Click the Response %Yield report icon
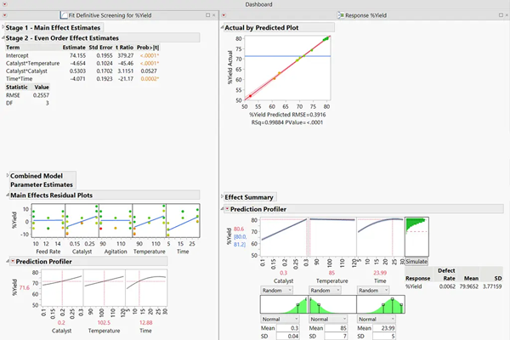Image resolution: width=510 pixels, height=340 pixels. pyautogui.click(x=342, y=15)
